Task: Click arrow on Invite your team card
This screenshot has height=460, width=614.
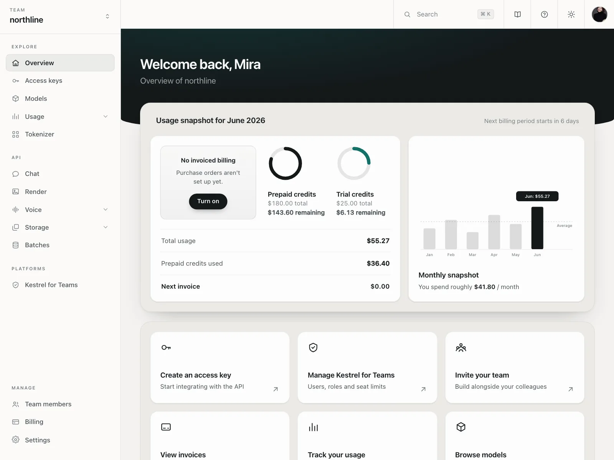Action: [x=571, y=389]
